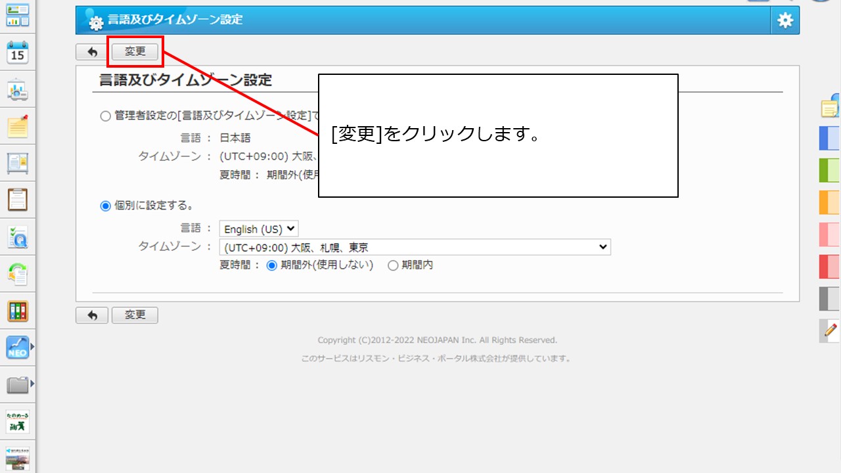Click the settings gear in title bar
This screenshot has width=841, height=473.
point(785,20)
